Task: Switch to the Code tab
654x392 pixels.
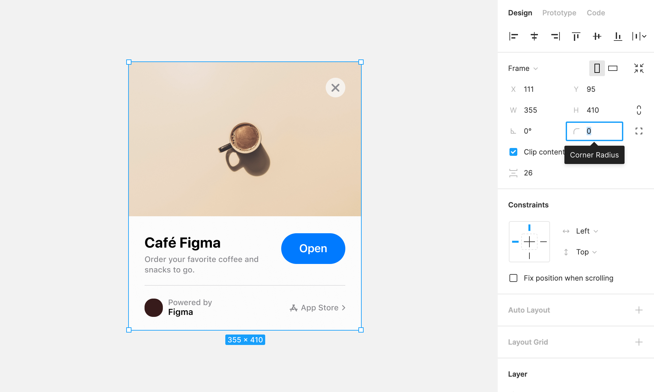Action: pyautogui.click(x=596, y=13)
